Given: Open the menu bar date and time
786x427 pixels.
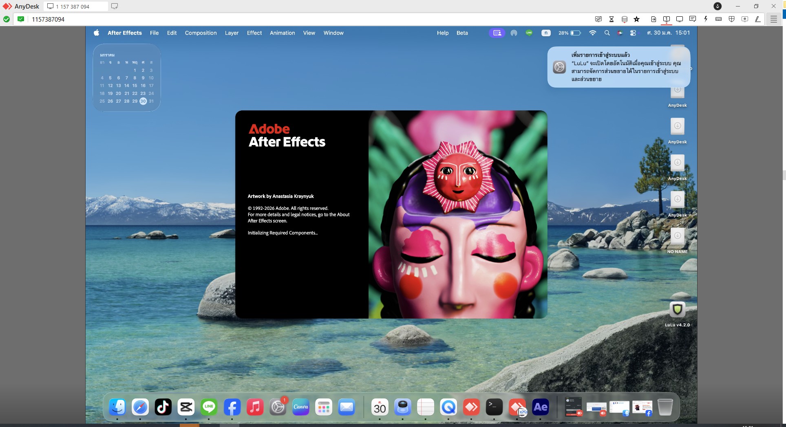Looking at the screenshot, I should tap(669, 33).
